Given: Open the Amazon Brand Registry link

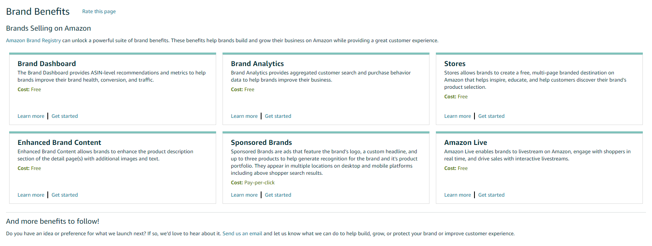Looking at the screenshot, I should pos(33,40).
